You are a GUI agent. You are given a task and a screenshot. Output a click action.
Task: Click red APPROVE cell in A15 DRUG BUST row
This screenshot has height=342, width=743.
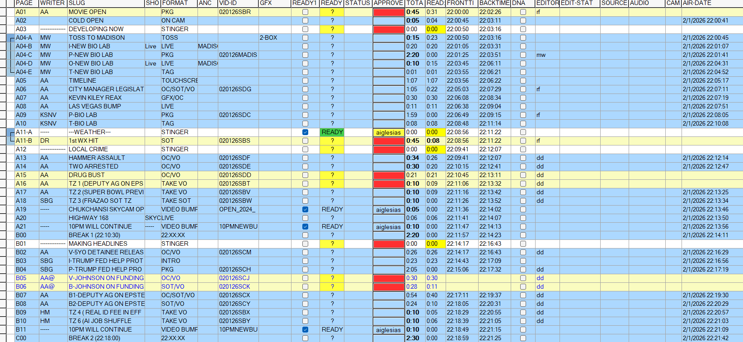click(x=388, y=175)
